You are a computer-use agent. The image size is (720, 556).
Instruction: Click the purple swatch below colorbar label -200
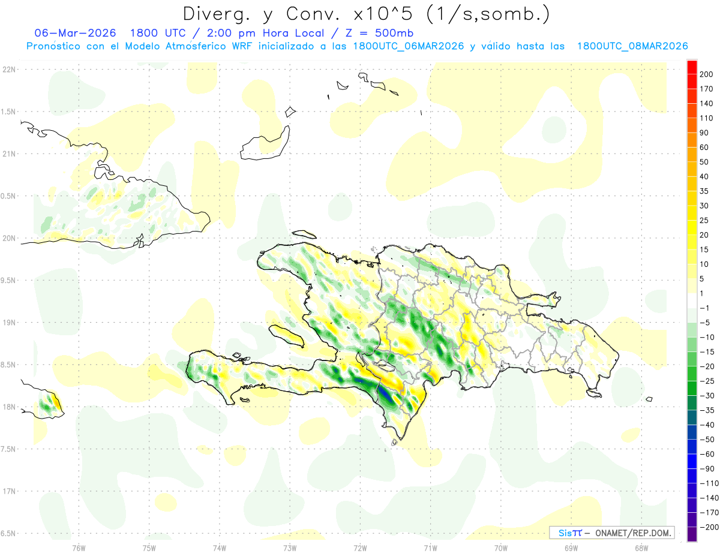coord(692,534)
